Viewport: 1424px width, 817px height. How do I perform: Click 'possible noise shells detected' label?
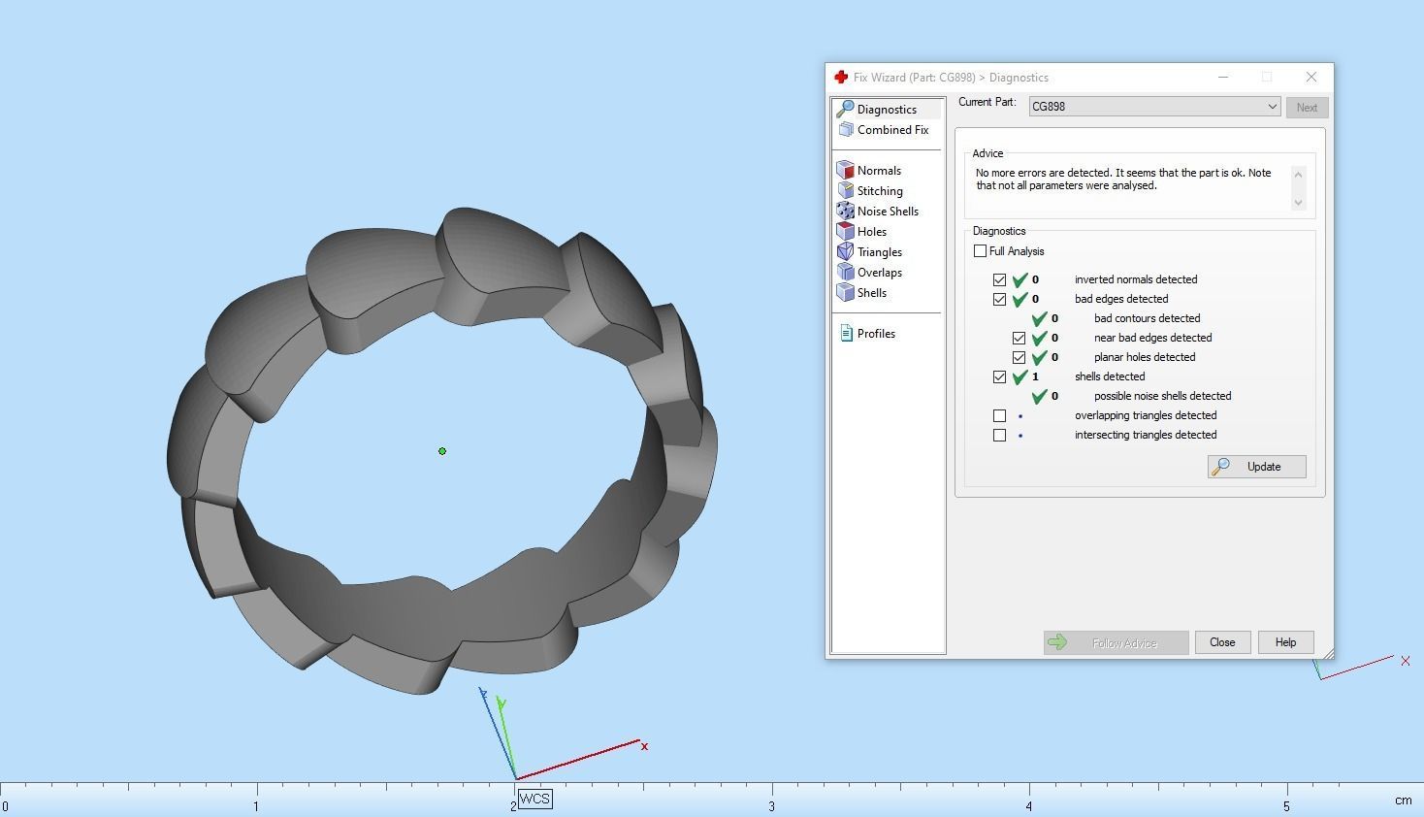coord(1163,396)
